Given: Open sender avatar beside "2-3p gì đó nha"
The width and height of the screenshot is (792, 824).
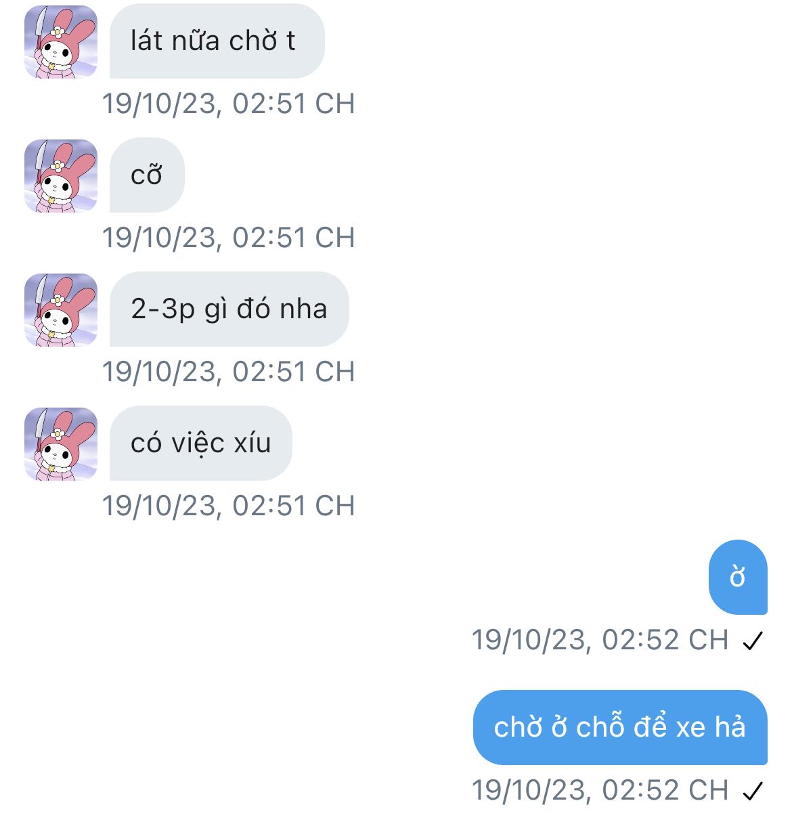Looking at the screenshot, I should (x=61, y=310).
